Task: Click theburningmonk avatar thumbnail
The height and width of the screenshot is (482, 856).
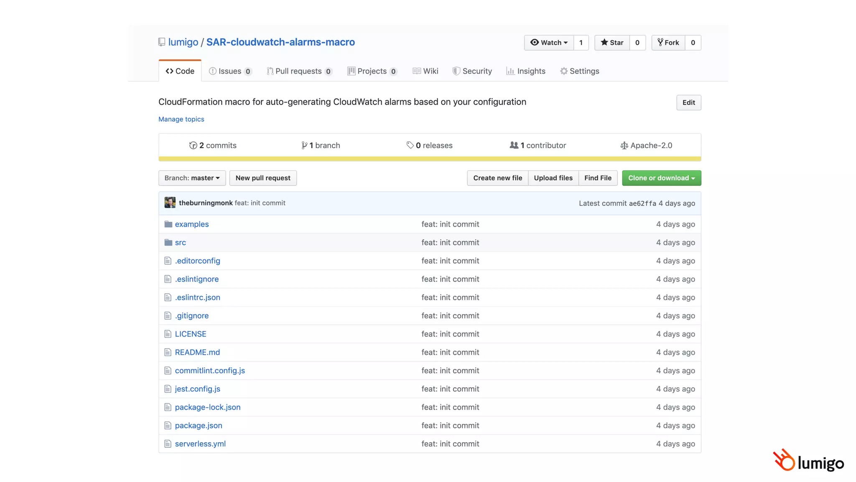Action: pyautogui.click(x=170, y=203)
